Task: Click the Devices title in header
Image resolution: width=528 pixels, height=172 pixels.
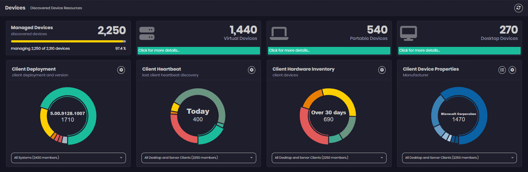Action: [x=15, y=8]
